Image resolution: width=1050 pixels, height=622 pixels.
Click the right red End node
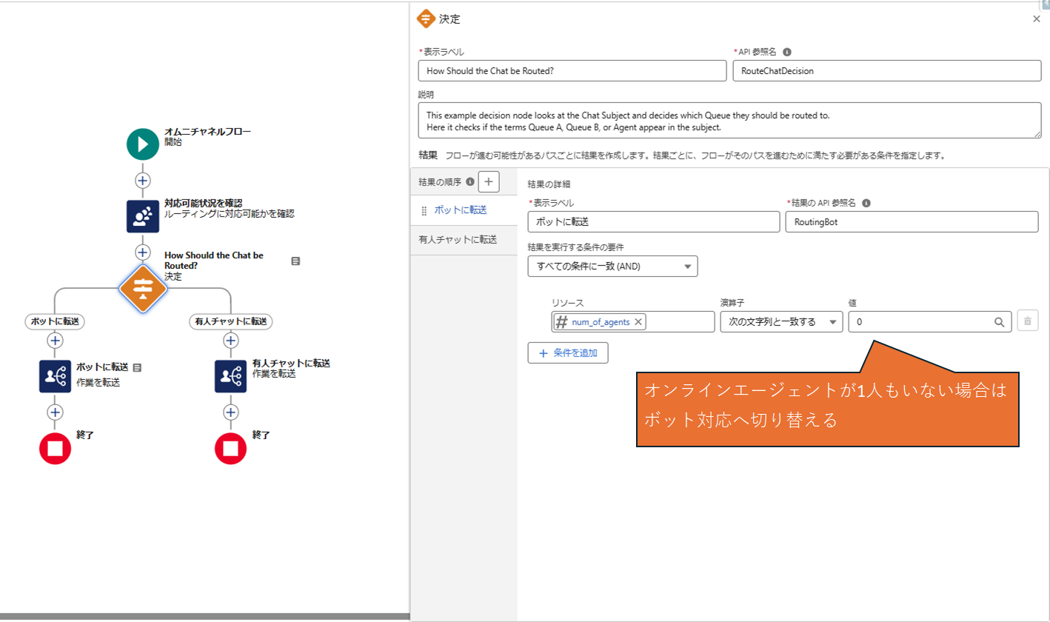[x=231, y=448]
